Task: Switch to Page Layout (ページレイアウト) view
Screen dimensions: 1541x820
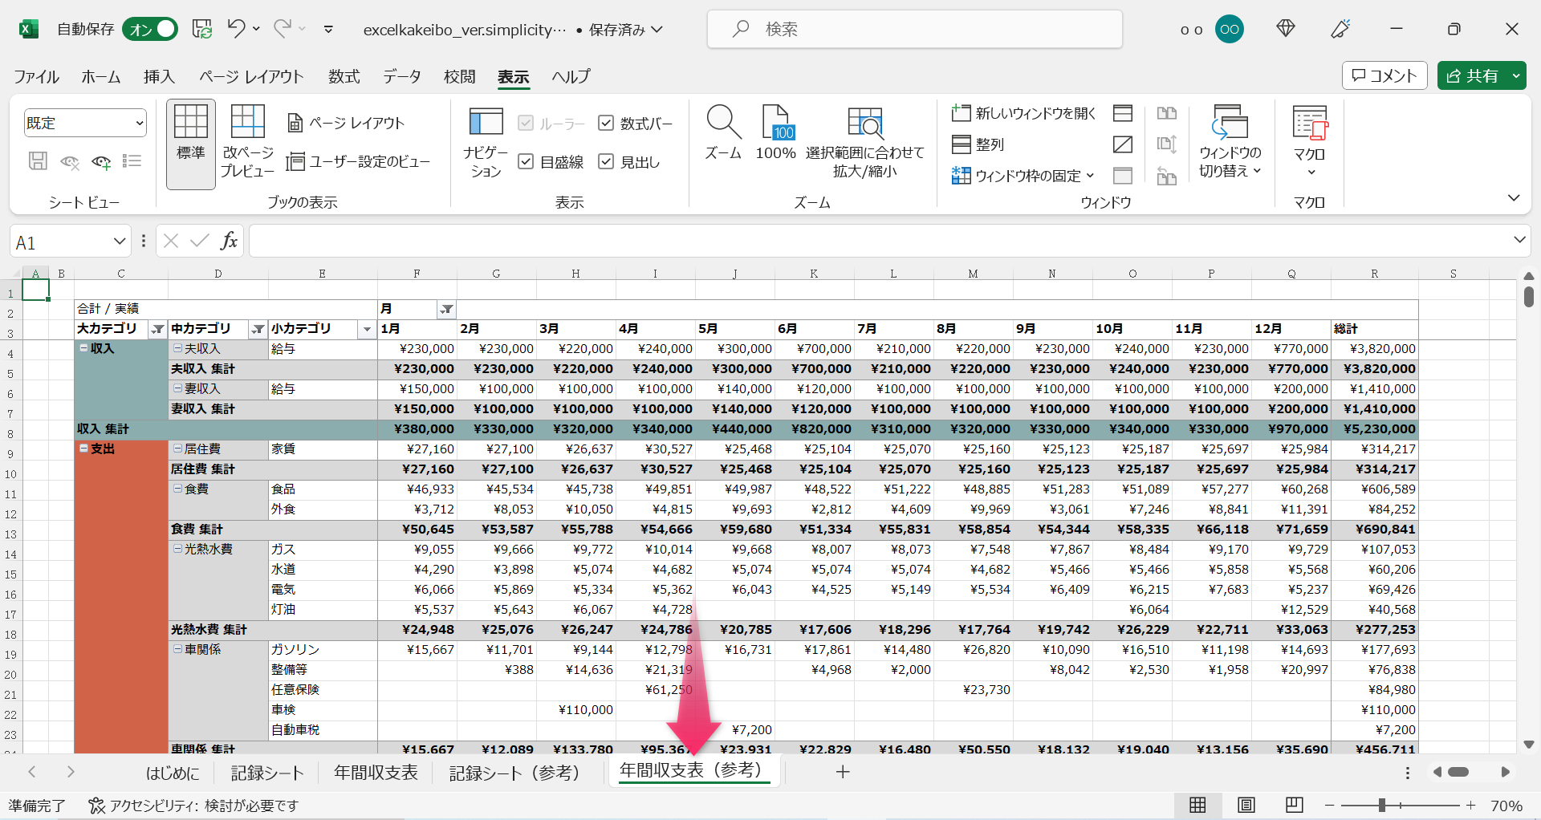Action: point(346,123)
